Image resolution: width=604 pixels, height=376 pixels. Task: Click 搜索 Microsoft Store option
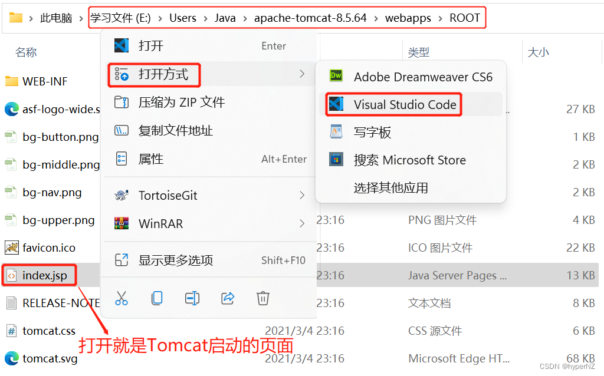click(x=411, y=160)
